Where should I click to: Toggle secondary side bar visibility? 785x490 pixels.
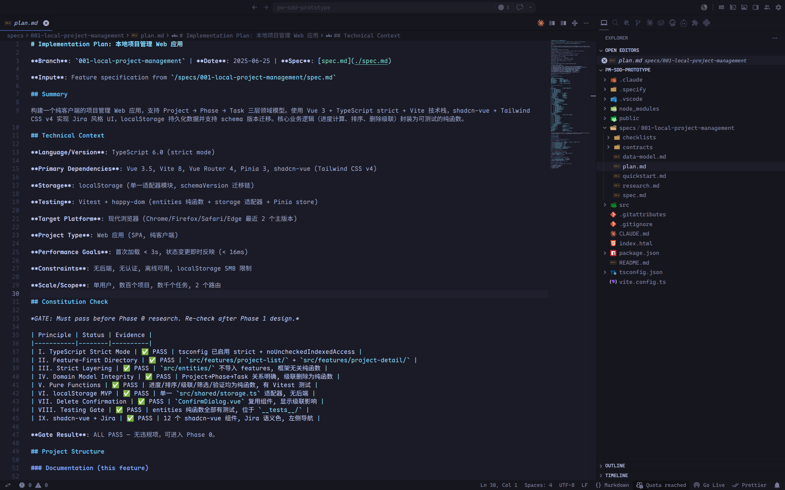coord(756,7)
